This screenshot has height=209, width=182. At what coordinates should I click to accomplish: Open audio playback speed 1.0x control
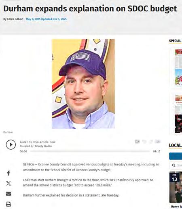tap(158, 142)
